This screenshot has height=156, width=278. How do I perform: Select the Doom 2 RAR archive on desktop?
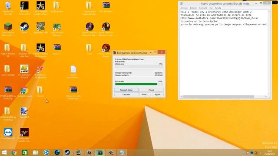(x=57, y=47)
